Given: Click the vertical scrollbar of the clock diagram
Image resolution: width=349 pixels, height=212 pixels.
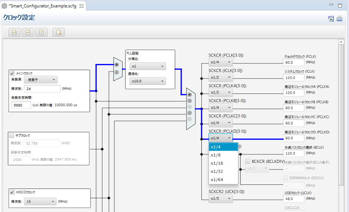Looking at the screenshot, I should [x=341, y=112].
